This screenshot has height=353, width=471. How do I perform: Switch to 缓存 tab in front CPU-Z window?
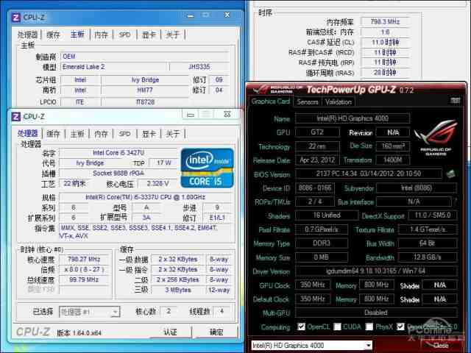(x=54, y=134)
